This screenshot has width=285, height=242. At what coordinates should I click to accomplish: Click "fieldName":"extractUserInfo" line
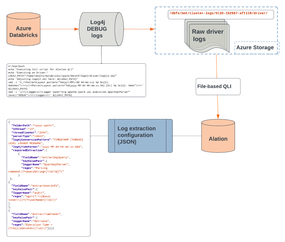click(x=36, y=186)
